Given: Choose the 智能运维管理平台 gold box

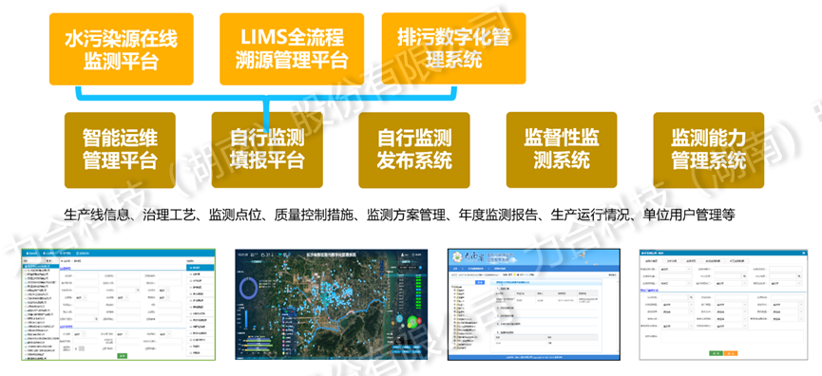Looking at the screenshot, I should [120, 150].
